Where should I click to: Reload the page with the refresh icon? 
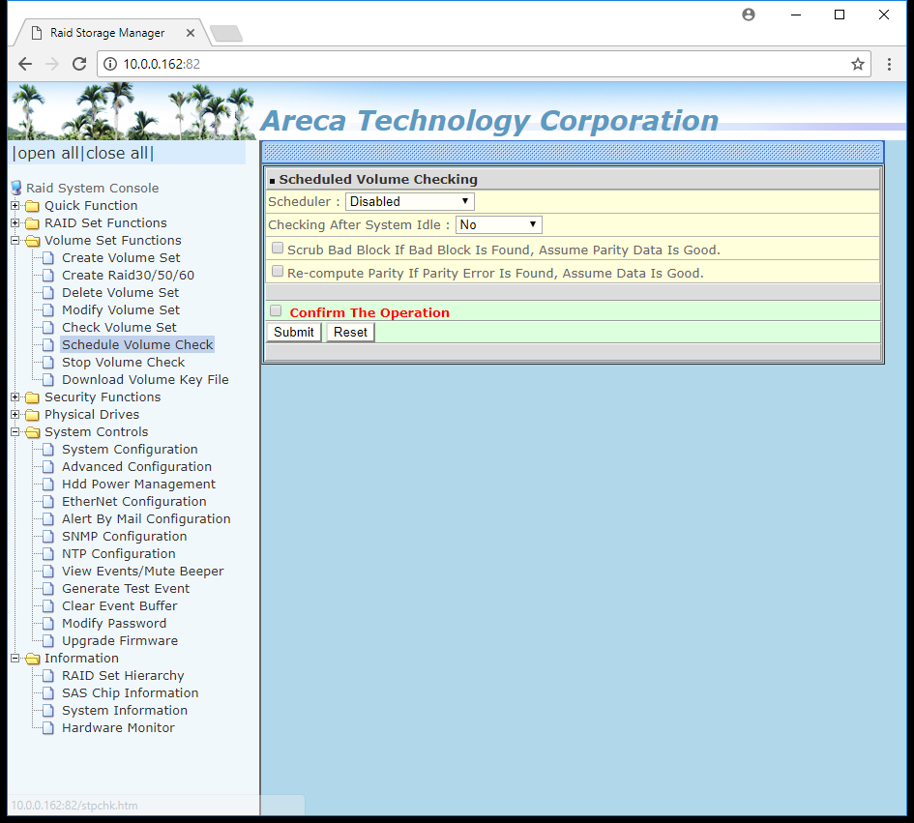pos(79,64)
